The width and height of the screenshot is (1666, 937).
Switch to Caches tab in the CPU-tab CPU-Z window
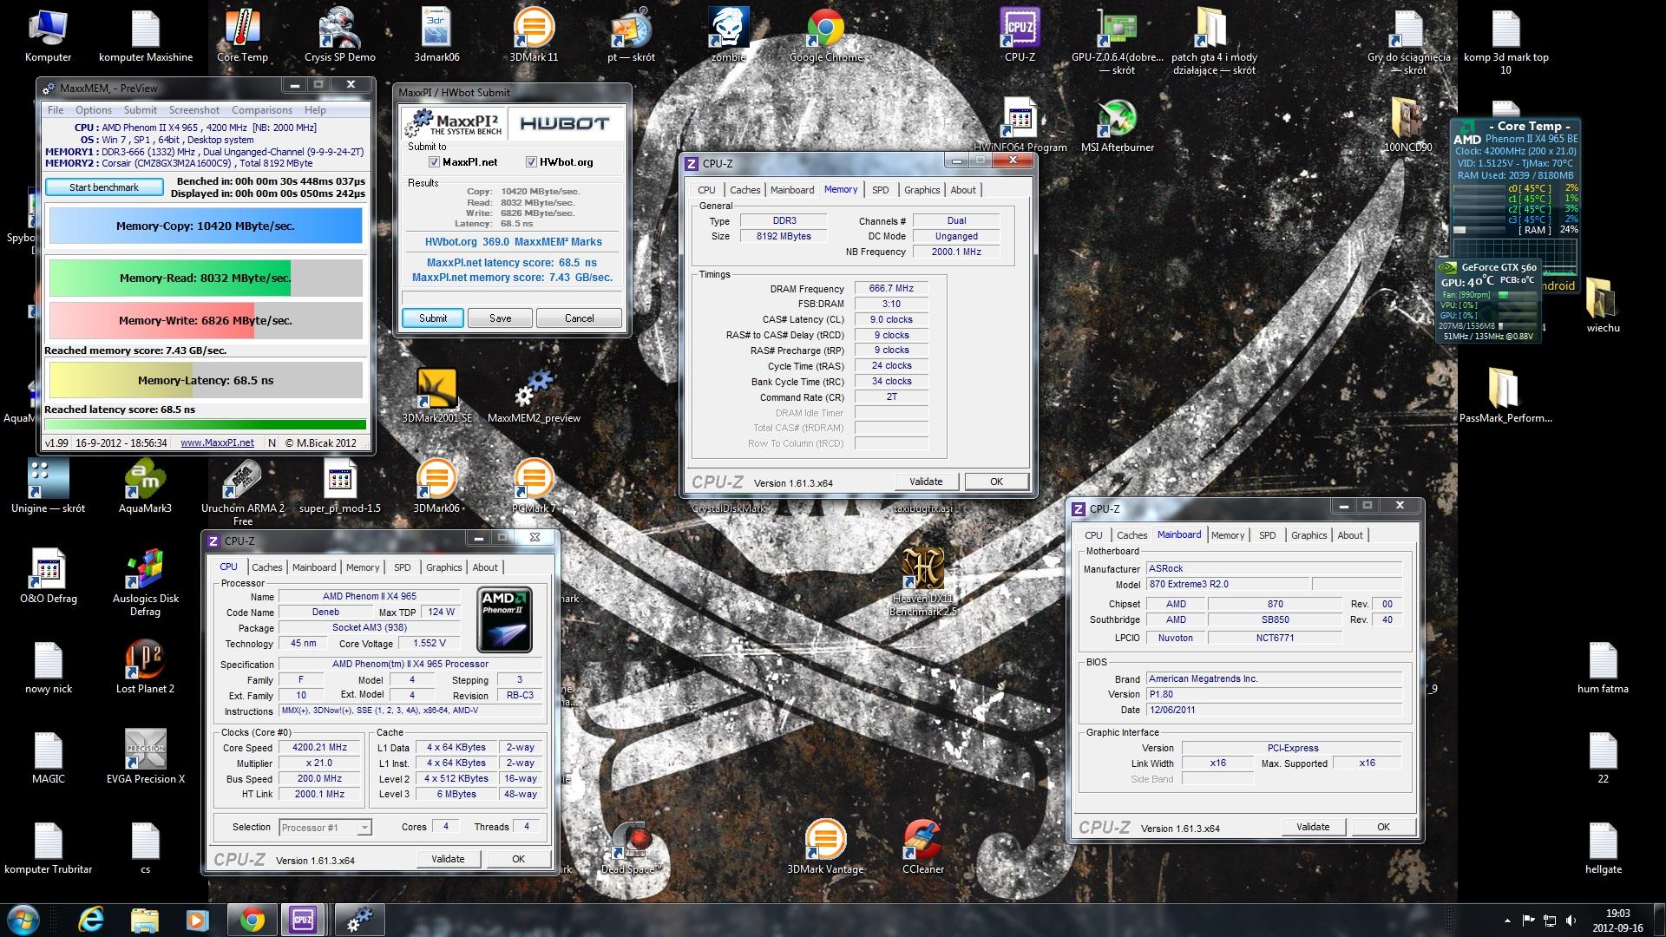[x=267, y=567]
